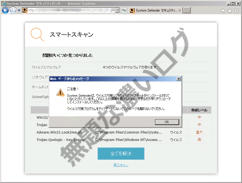
Task: Click the magnifier smart scan icon
Action: [x=37, y=34]
